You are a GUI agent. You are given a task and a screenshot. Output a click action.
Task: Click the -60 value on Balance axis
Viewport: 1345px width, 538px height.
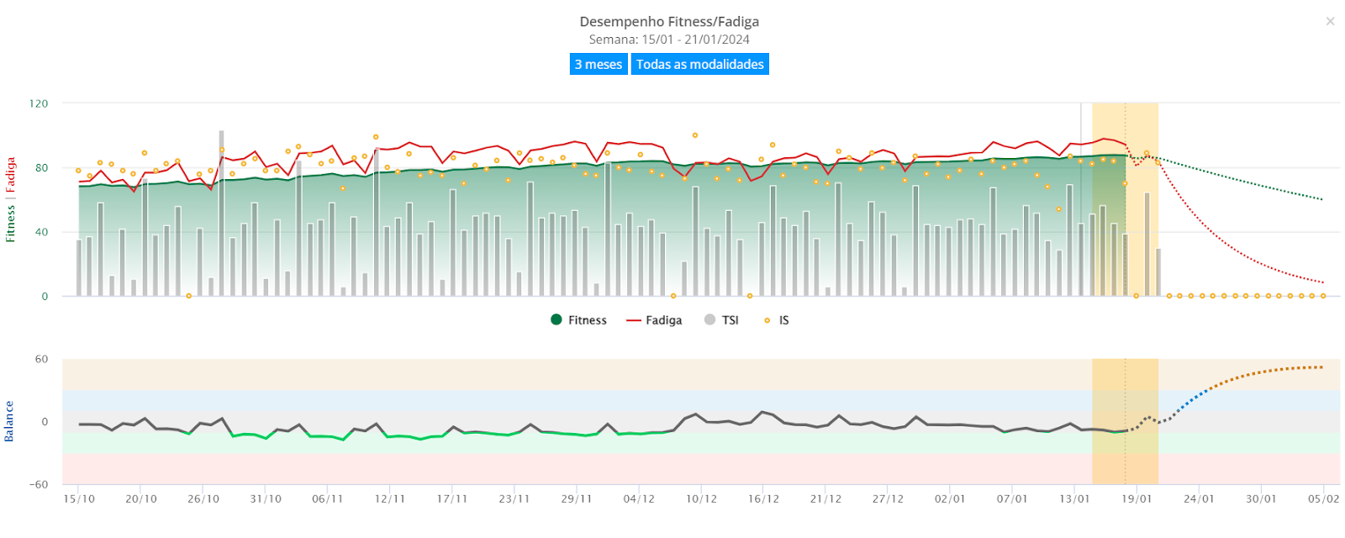(39, 484)
